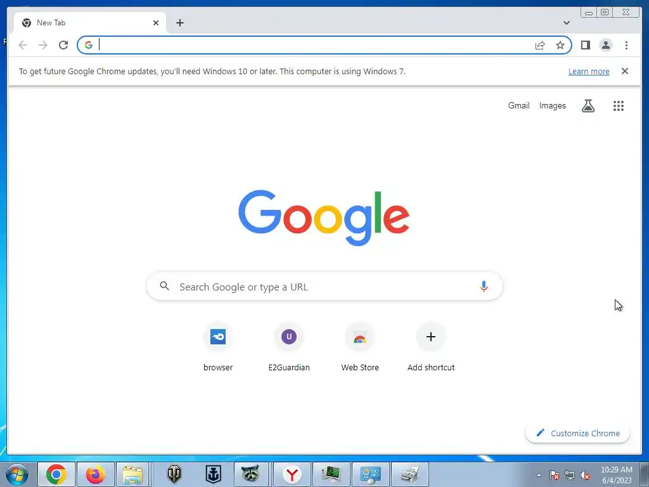The width and height of the screenshot is (649, 487).
Task: Click the browser back arrow
Action: tap(23, 45)
